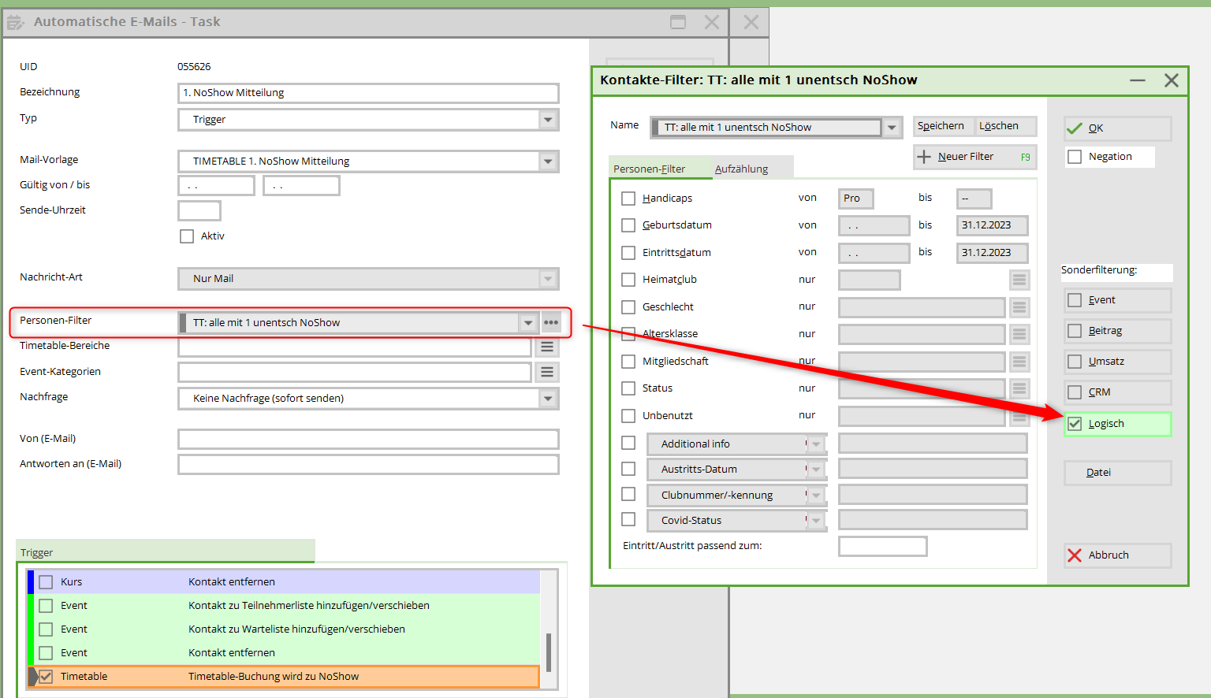Screen dimensions: 1211x698
Task: Open the Mail-Vorlage dropdown
Action: pyautogui.click(x=548, y=162)
